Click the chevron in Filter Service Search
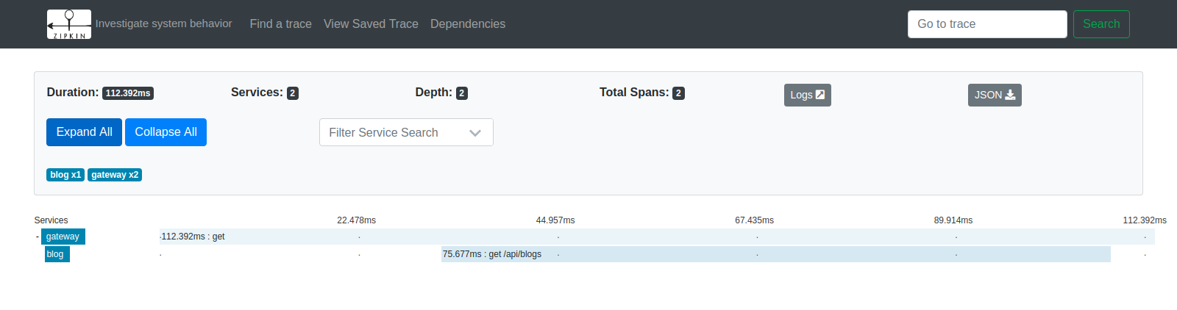1177x310 pixels. pyautogui.click(x=475, y=133)
